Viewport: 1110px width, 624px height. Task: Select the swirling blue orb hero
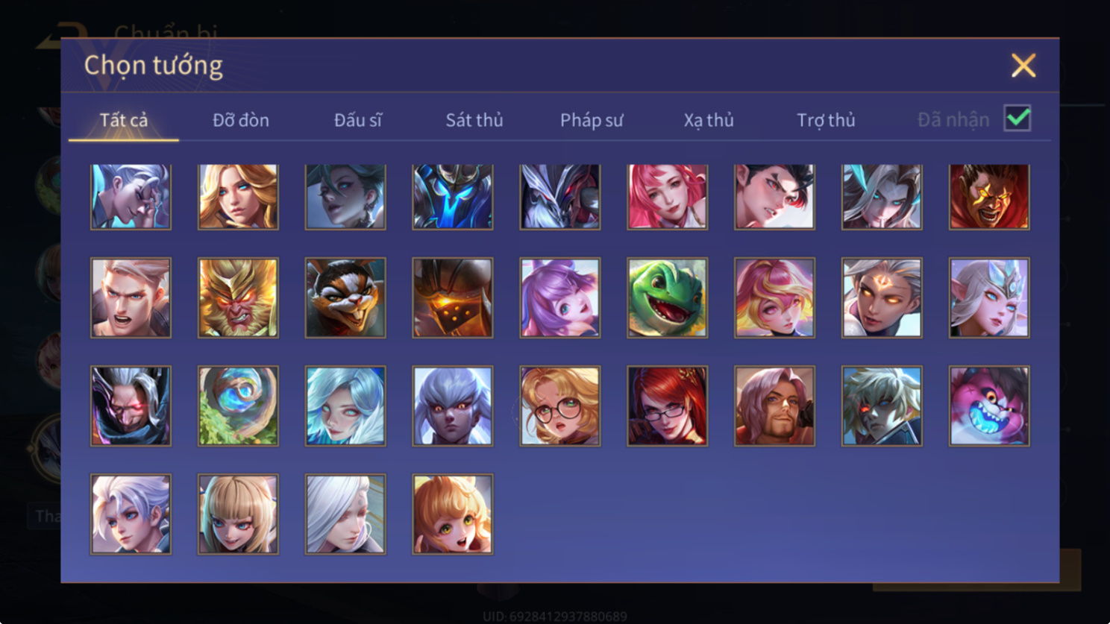238,406
